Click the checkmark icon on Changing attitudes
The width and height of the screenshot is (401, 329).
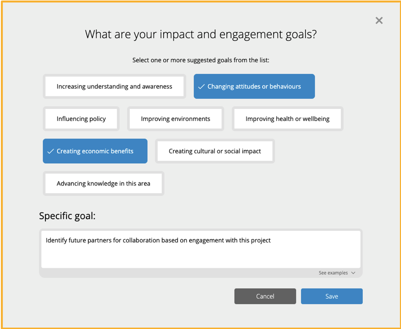201,87
